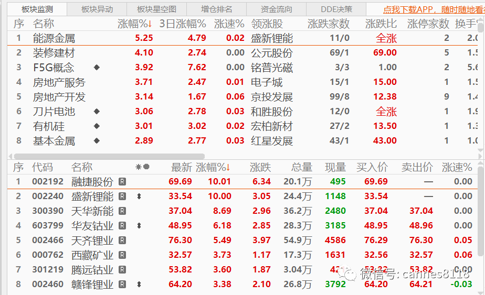Select the 天齐锂业 stock name
Image resolution: width=485 pixels, height=295 pixels.
pyautogui.click(x=92, y=241)
